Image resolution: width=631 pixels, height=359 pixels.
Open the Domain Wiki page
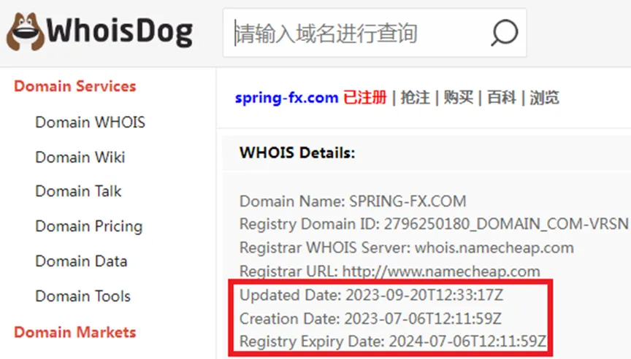click(x=80, y=157)
